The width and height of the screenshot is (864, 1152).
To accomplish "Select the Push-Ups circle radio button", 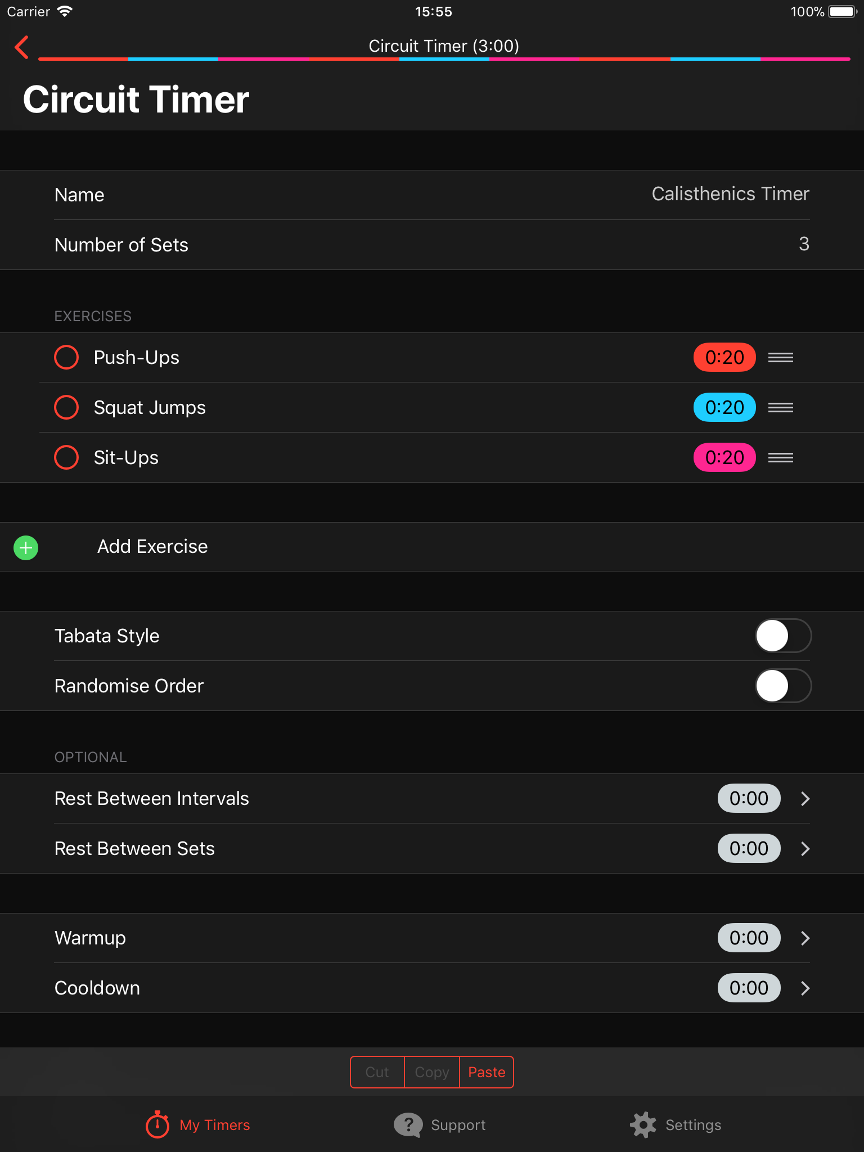I will (x=66, y=357).
